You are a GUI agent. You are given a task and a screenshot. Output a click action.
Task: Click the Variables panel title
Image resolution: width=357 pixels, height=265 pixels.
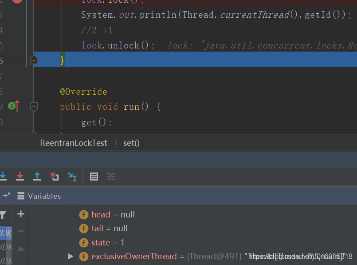pyautogui.click(x=44, y=196)
